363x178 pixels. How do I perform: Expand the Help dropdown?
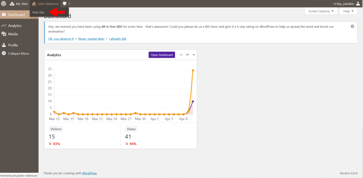coord(348,11)
